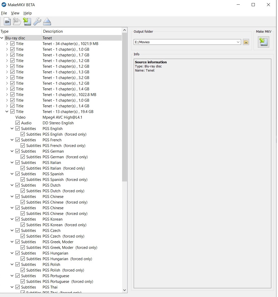Uncheck the DD Stereo English audio track
278x297 pixels.
pyautogui.click(x=18, y=123)
